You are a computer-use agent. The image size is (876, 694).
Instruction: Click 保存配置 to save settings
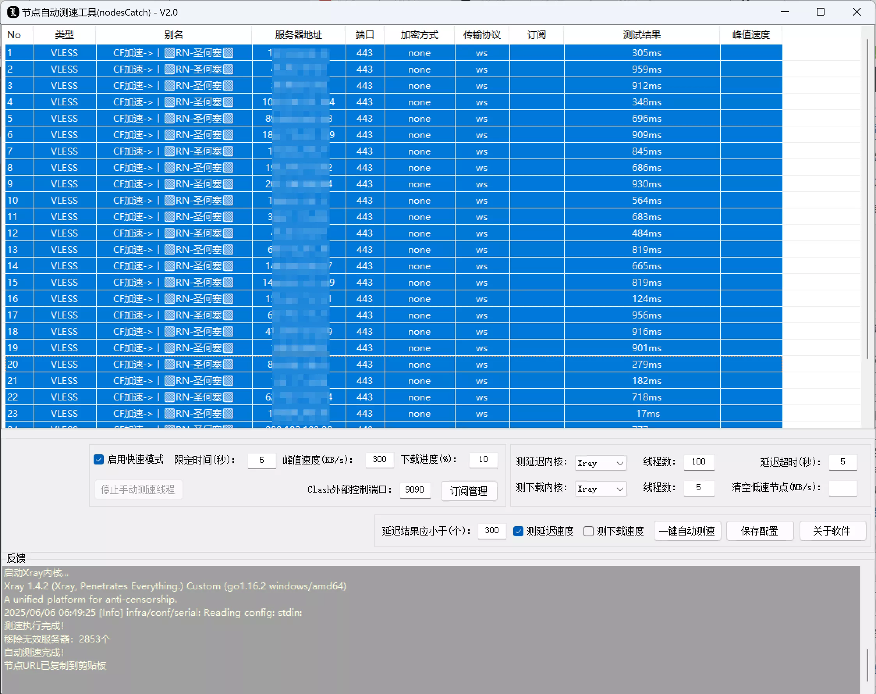click(x=759, y=531)
